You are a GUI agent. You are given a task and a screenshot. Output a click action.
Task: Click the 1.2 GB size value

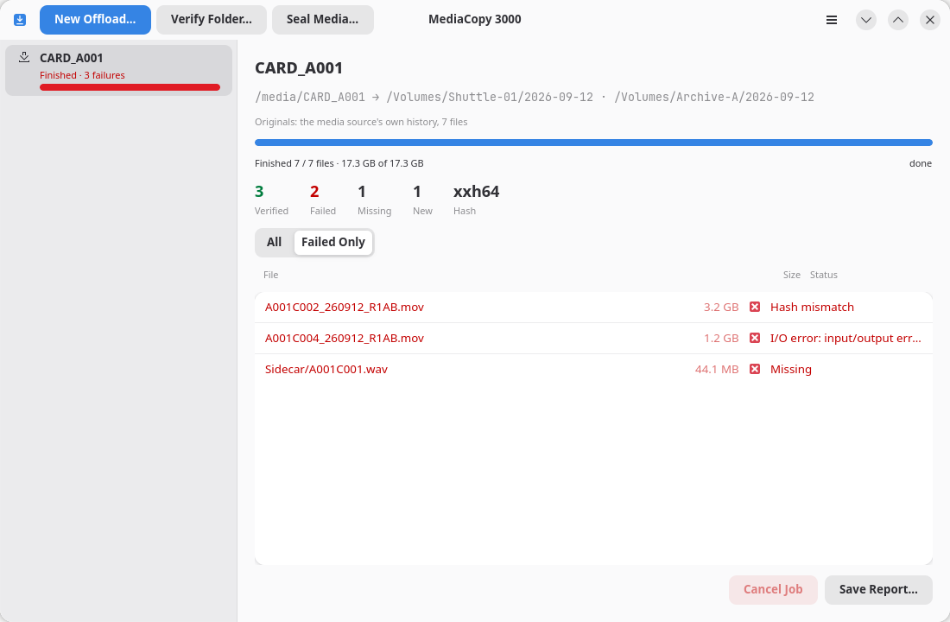[721, 338]
